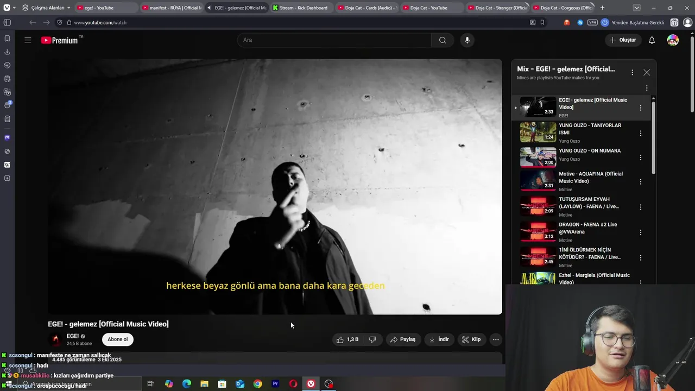Click the search magnifier button
The image size is (695, 391).
coord(443,40)
